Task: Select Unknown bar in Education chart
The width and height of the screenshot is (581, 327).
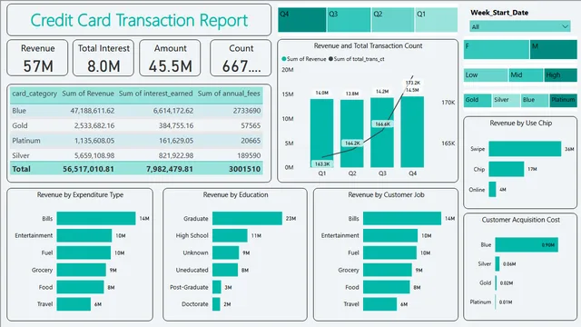Action: pyautogui.click(x=226, y=253)
